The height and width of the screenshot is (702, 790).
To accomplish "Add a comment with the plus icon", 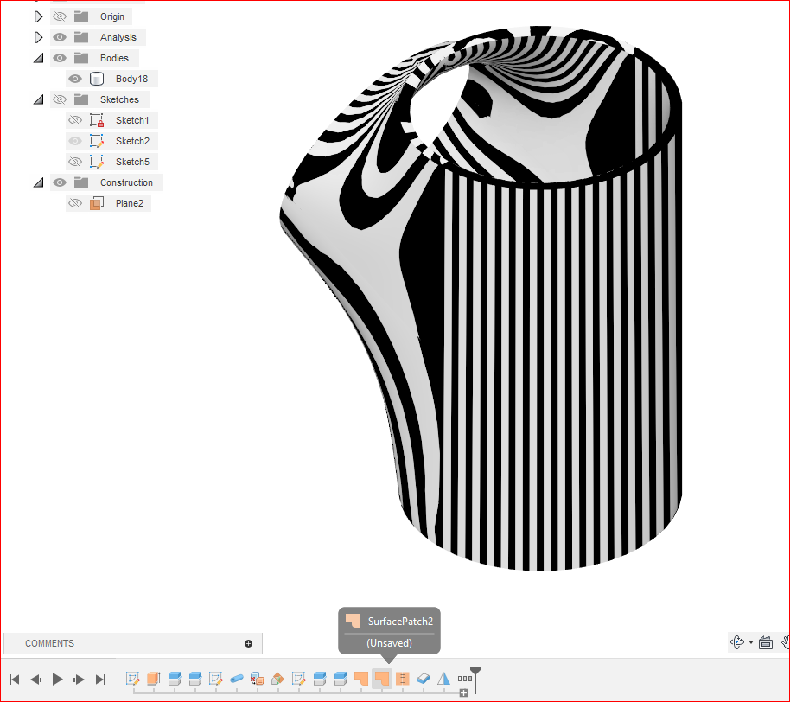I will pos(248,643).
